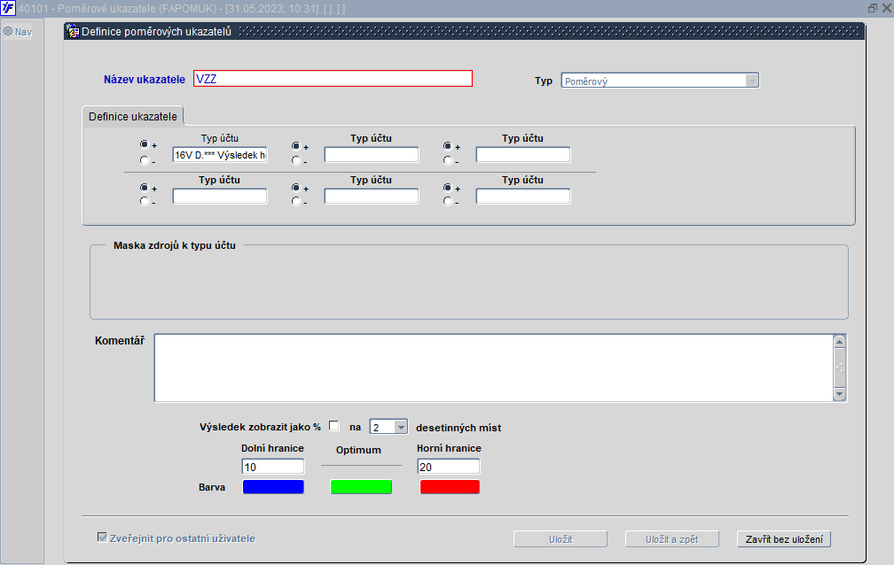Image resolution: width=894 pixels, height=565 pixels.
Task: Select minus radio for second top Typ účtu
Action: (x=296, y=160)
